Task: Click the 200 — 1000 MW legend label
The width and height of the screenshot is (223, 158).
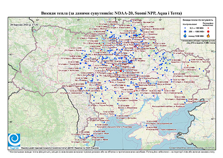Action: coord(196,31)
